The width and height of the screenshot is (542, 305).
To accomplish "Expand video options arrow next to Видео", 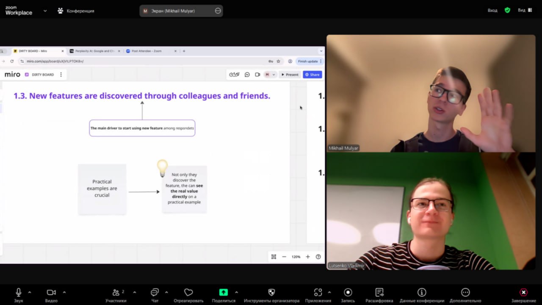I will (x=64, y=292).
